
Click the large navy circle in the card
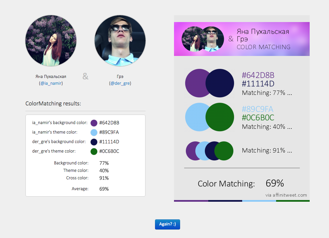220,83
